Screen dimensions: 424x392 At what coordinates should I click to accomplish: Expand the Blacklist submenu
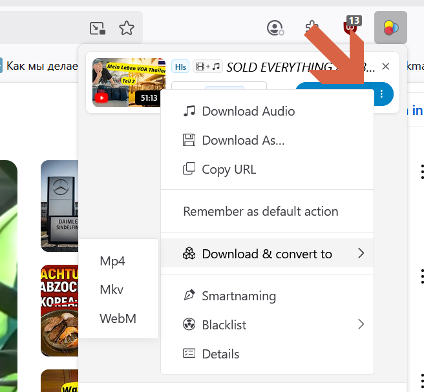point(224,325)
